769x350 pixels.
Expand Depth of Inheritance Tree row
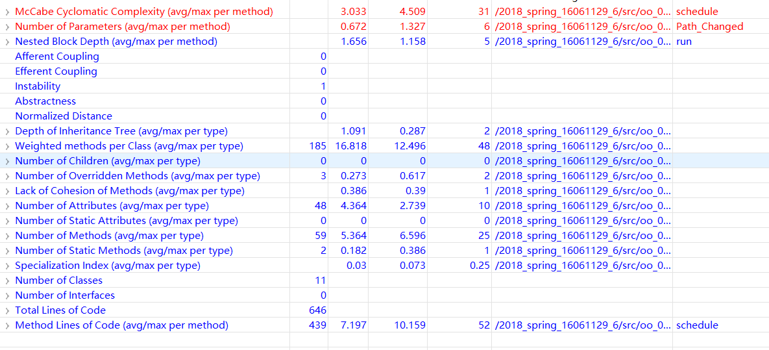(x=7, y=131)
